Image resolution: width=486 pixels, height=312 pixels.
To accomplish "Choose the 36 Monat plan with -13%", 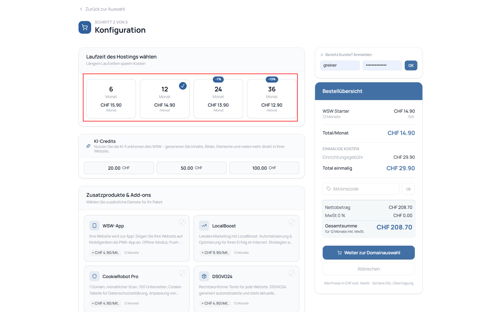I will 271,99.
